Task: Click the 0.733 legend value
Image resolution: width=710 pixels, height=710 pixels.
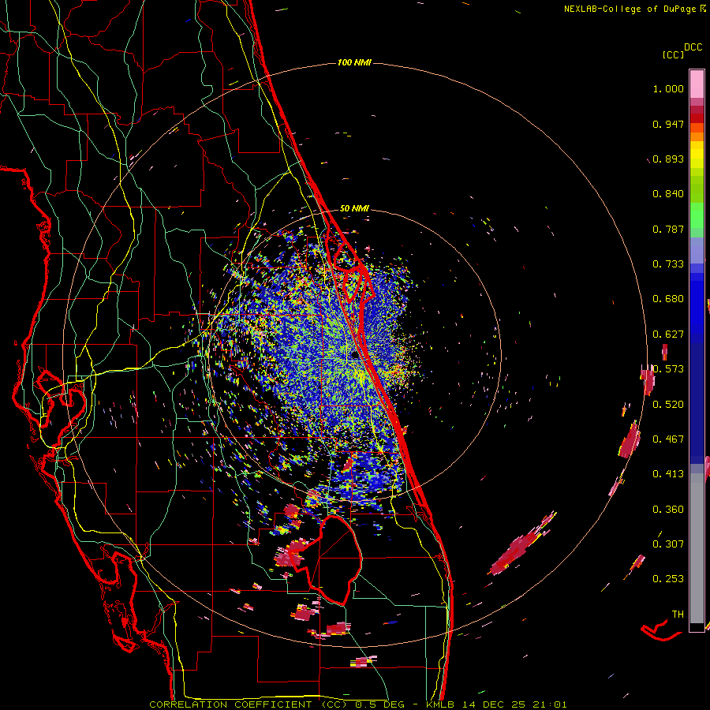Action: pos(668,264)
